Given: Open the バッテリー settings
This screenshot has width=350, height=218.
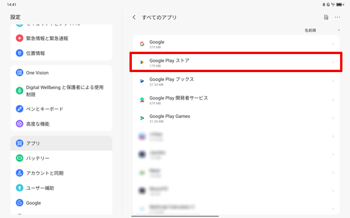Looking at the screenshot, I should (61, 158).
